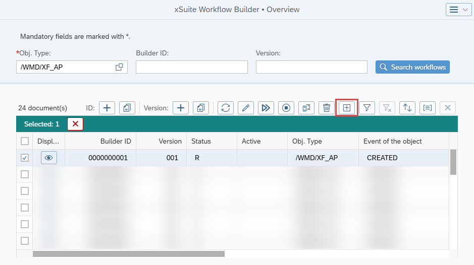The height and width of the screenshot is (265, 474).
Task: Check the fourth row checkbox
Action: pyautogui.click(x=25, y=208)
